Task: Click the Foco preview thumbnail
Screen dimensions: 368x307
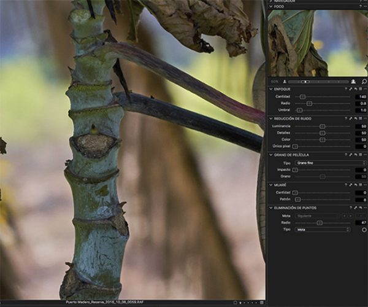Action: tap(318, 43)
